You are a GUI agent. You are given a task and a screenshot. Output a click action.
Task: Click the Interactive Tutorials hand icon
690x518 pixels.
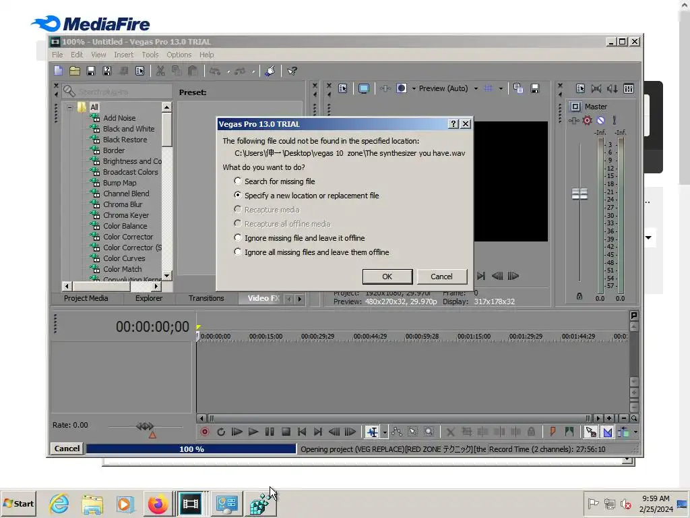[x=270, y=71]
